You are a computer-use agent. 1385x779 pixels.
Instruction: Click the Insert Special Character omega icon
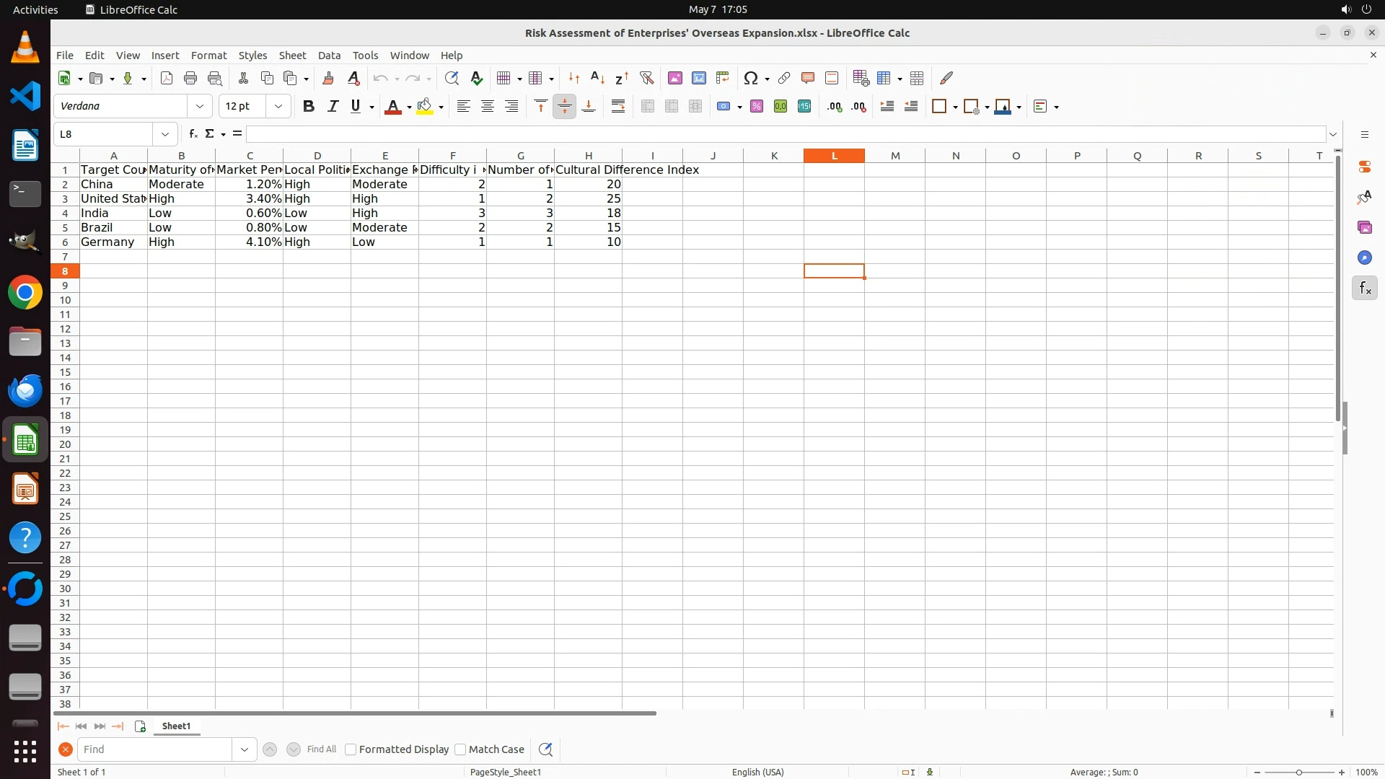[x=751, y=78]
